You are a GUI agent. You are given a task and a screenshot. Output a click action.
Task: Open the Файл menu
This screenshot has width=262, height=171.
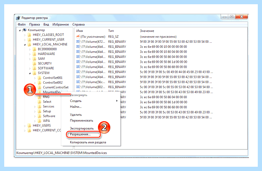click(22, 25)
